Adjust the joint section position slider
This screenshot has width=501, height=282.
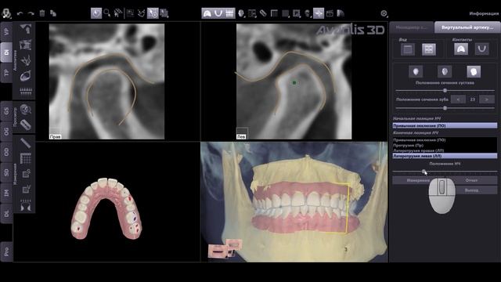click(x=445, y=91)
